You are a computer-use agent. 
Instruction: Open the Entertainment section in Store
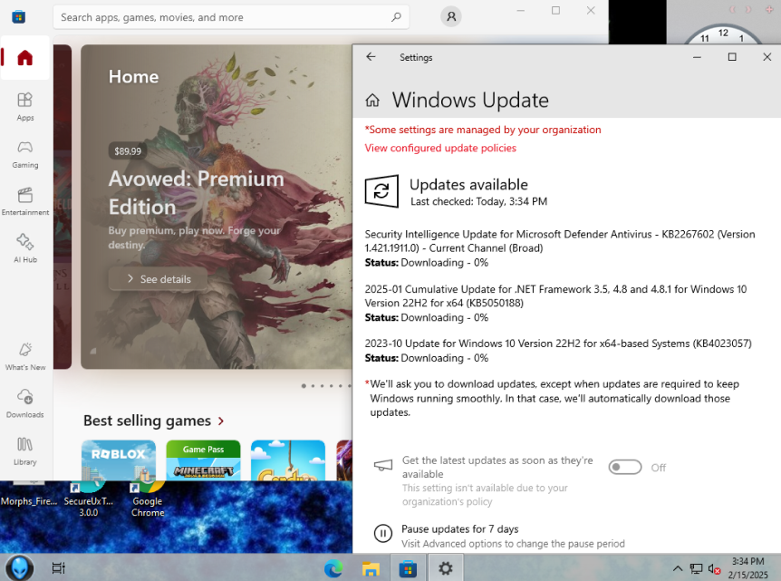coord(24,201)
